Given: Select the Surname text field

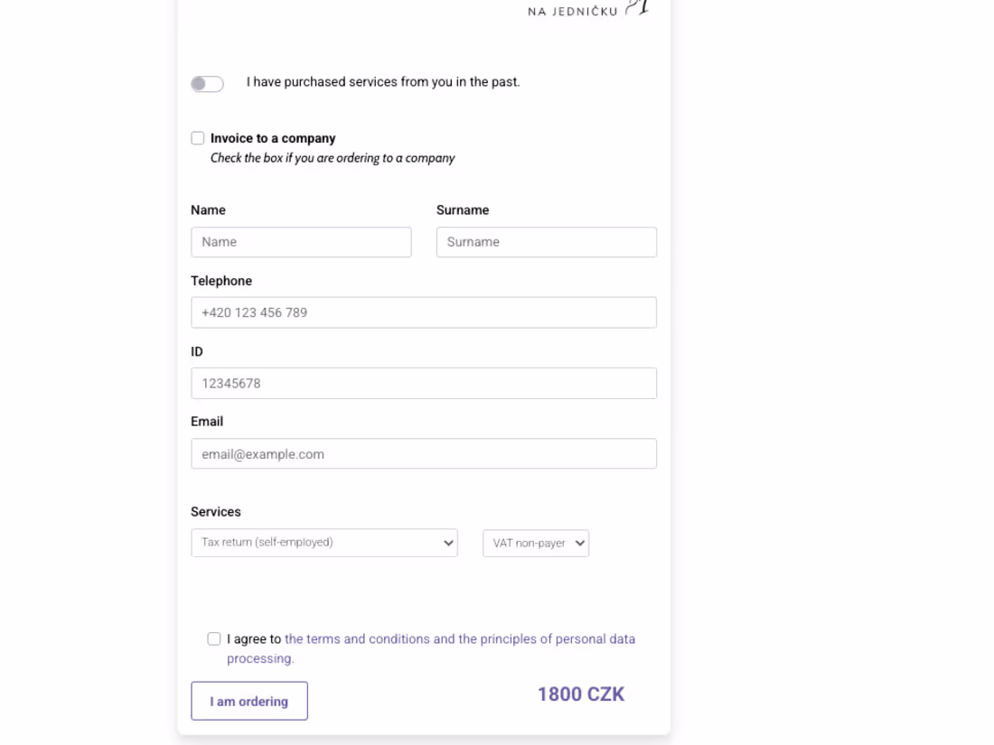Looking at the screenshot, I should tap(547, 241).
